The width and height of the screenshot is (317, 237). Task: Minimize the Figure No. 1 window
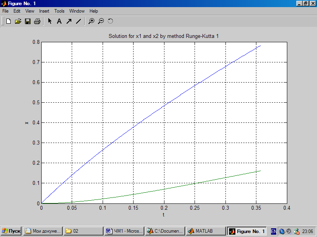300,4
